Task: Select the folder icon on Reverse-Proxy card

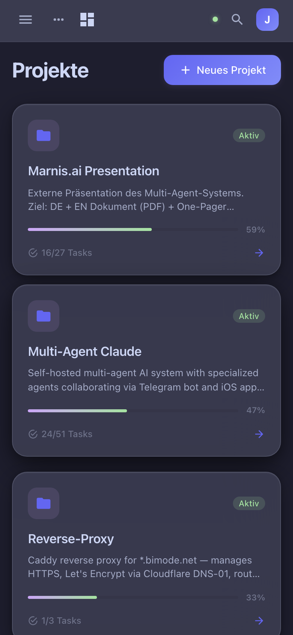Action: pyautogui.click(x=44, y=503)
